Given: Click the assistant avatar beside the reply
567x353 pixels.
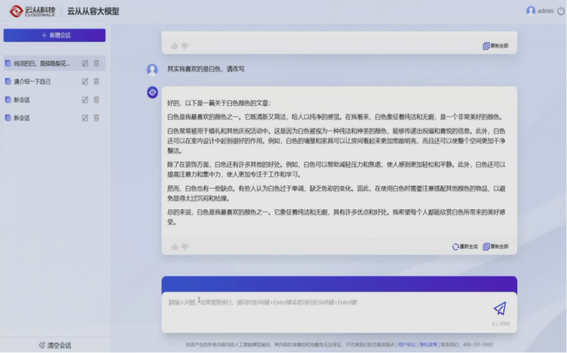Looking at the screenshot, I should point(152,92).
